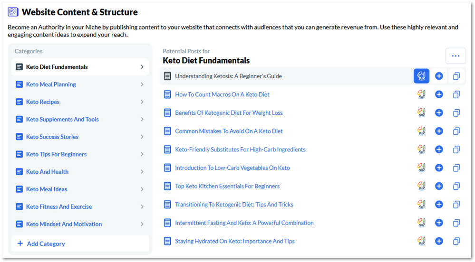Image resolution: width=475 pixels, height=262 pixels.
Task: Select Keto Fitness And Exercise category
Action: click(80, 206)
